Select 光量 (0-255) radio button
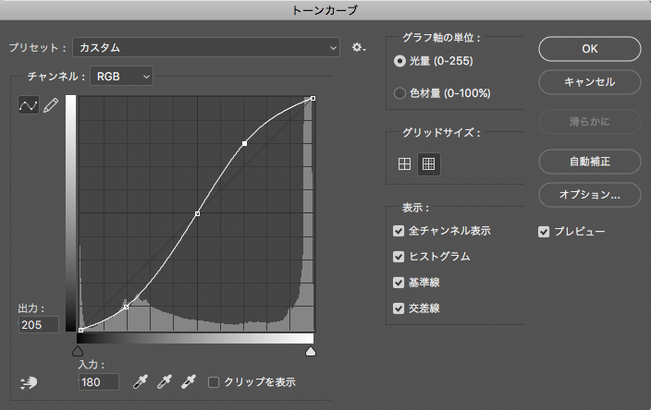The image size is (651, 410). coord(399,61)
